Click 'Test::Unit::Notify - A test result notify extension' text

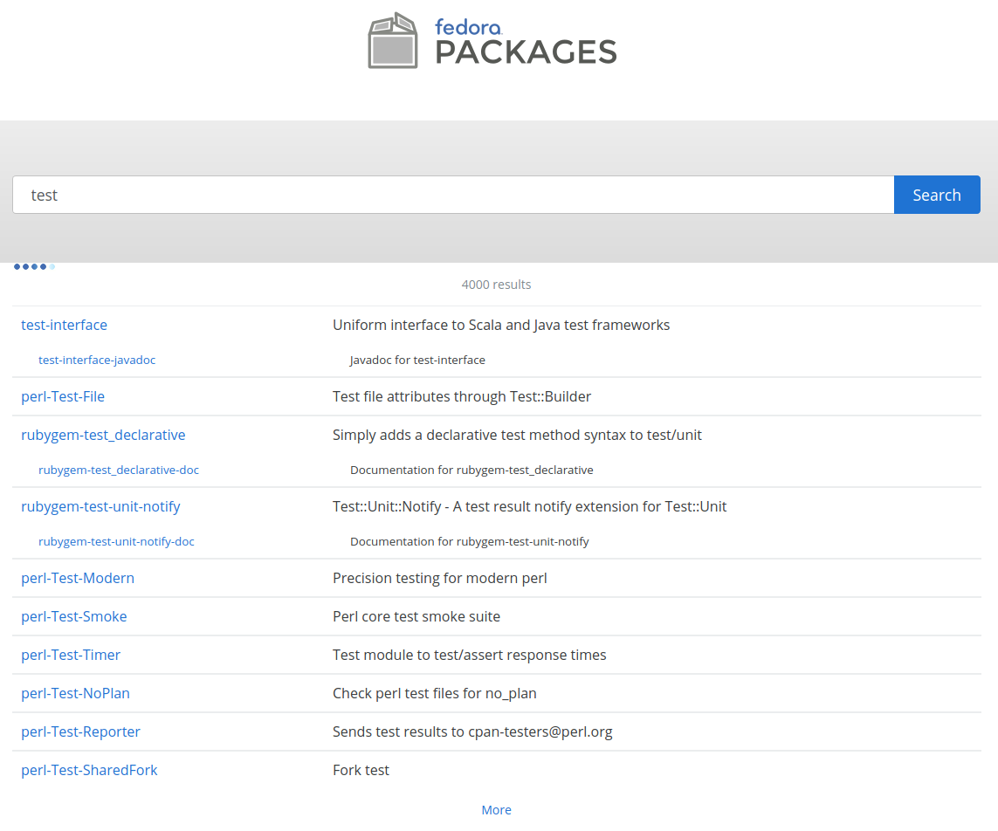click(x=529, y=506)
